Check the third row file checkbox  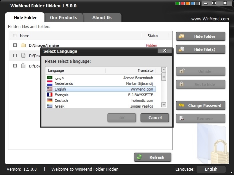point(15,66)
